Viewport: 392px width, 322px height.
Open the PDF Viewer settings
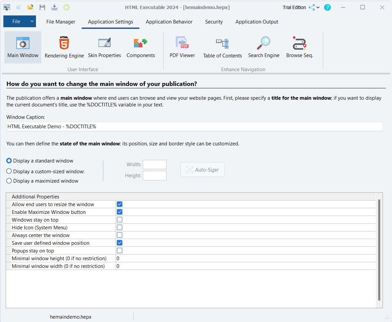click(x=182, y=47)
